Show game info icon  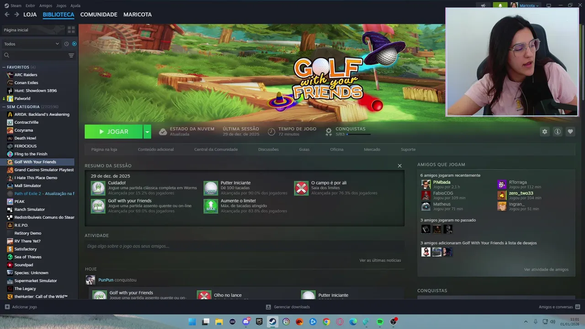tap(557, 132)
